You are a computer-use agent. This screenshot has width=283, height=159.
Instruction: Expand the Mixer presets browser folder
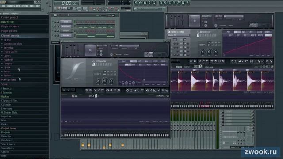pos(8,79)
